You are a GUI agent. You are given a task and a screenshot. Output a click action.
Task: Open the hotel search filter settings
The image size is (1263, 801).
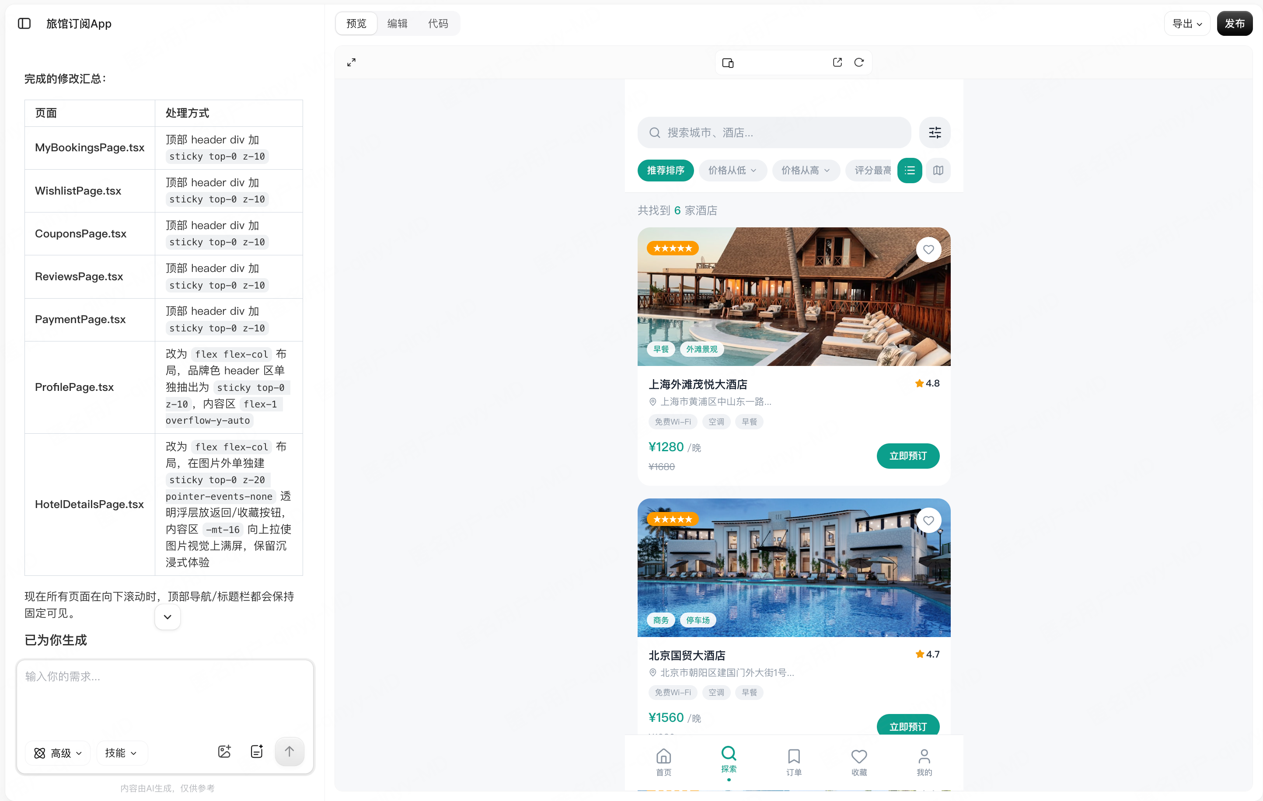[x=935, y=132]
